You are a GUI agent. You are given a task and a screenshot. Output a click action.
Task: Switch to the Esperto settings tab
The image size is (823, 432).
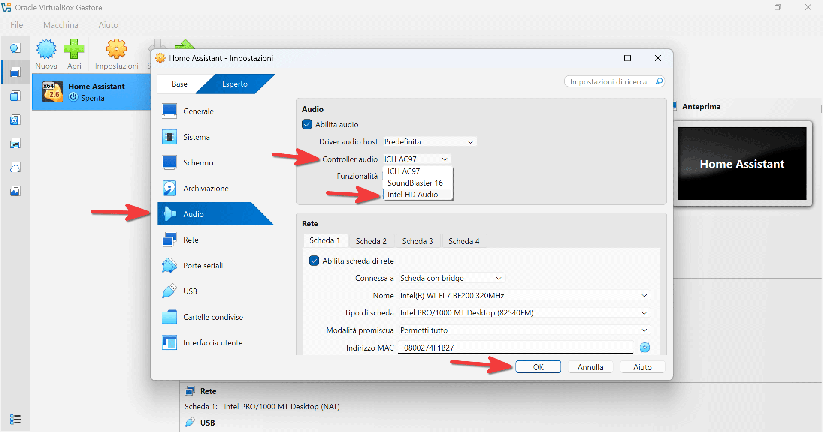coord(235,84)
